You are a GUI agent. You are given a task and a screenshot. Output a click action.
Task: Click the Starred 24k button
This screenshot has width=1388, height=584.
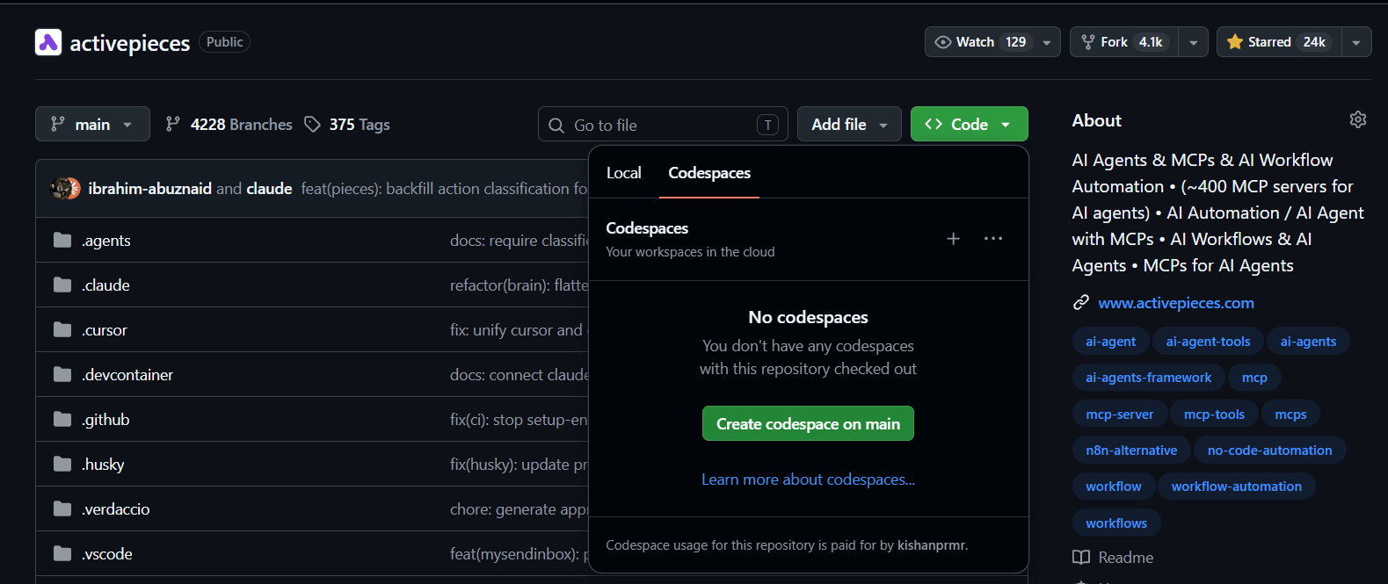[1280, 42]
